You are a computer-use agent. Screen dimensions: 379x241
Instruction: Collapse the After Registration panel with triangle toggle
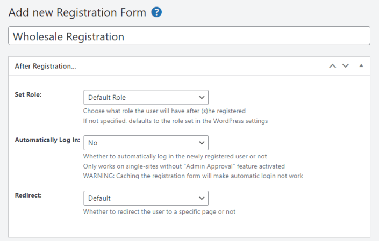click(361, 66)
